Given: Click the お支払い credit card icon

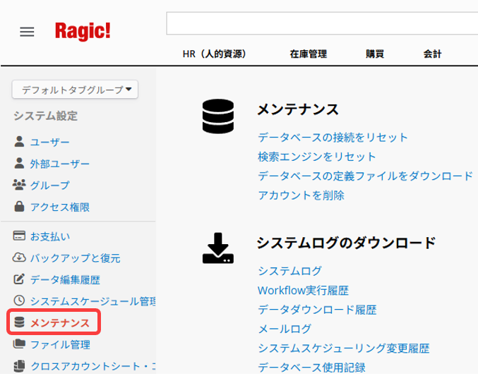Looking at the screenshot, I should [19, 236].
